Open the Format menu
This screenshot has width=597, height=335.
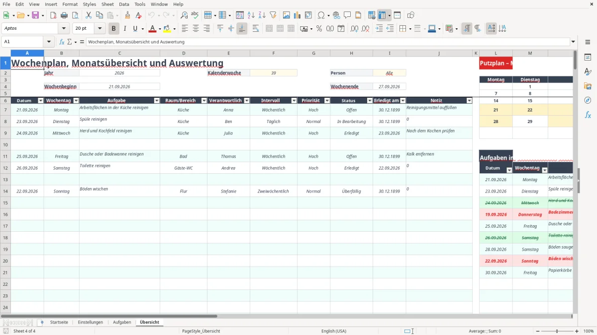point(70,4)
